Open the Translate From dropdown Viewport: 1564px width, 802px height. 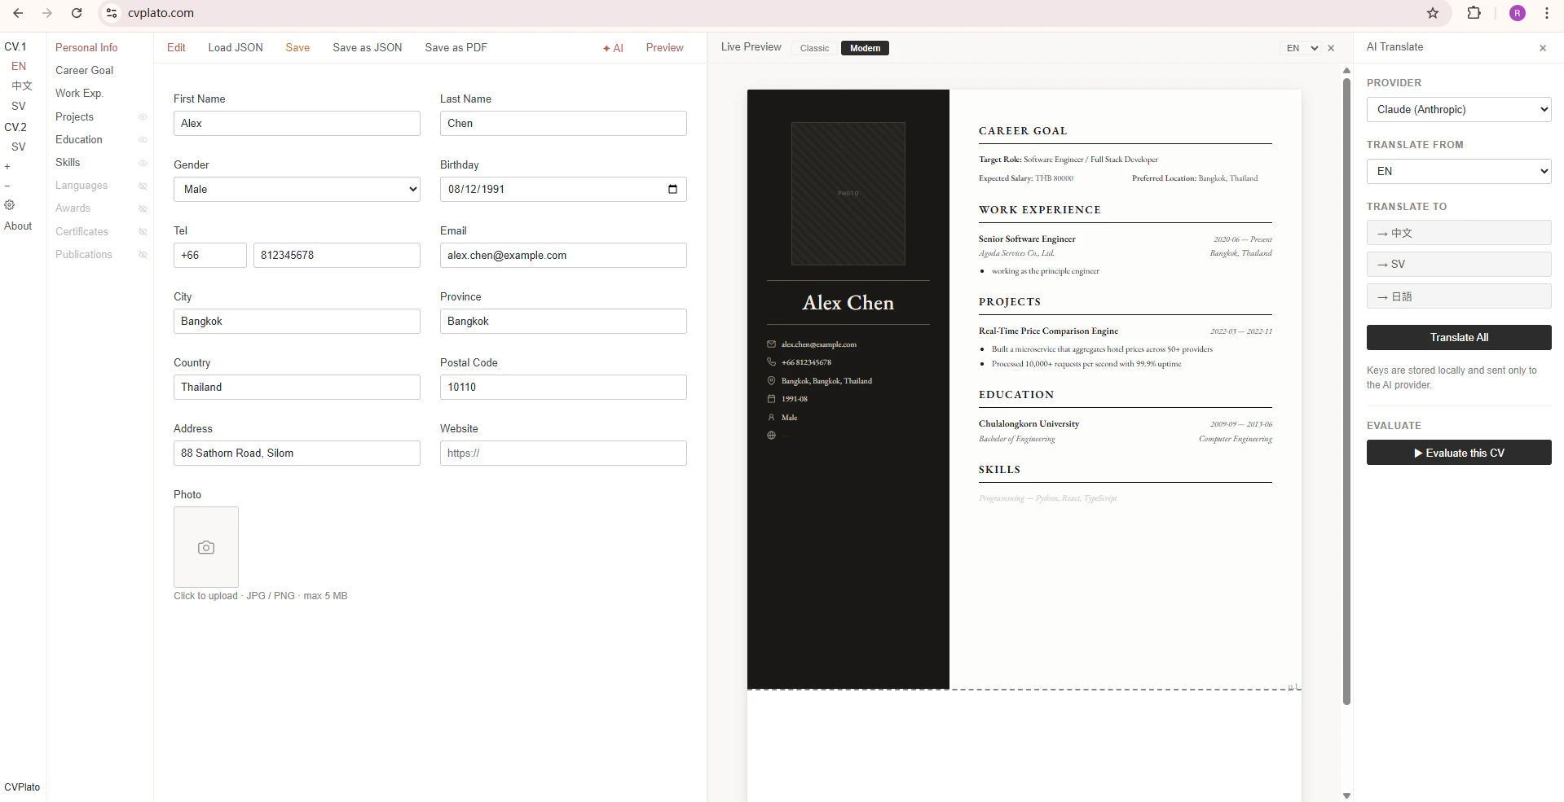pyautogui.click(x=1459, y=171)
